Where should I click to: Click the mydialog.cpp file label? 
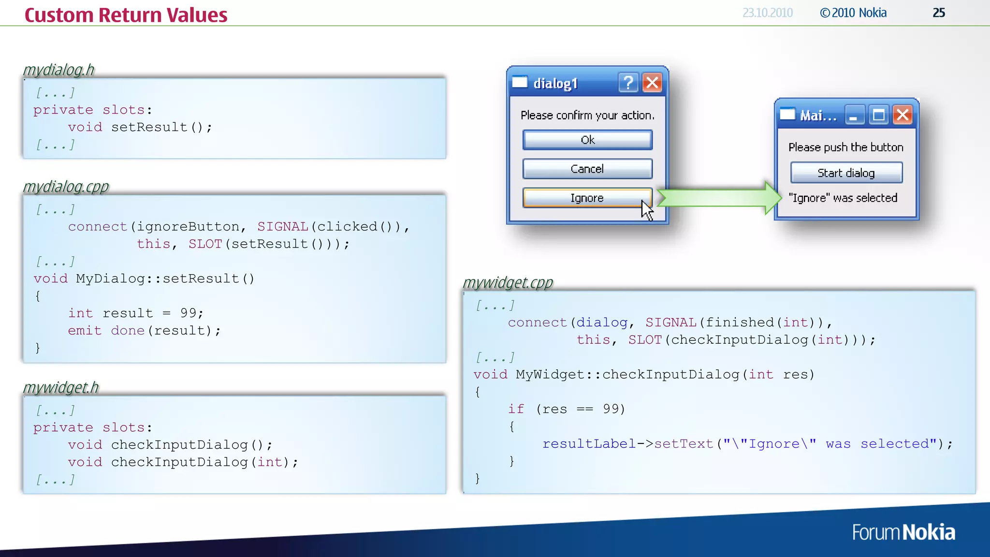point(66,187)
